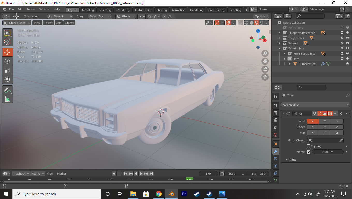The width and height of the screenshot is (352, 199).
Task: Switch perspective/orthographic grid icon
Action: pos(265,77)
